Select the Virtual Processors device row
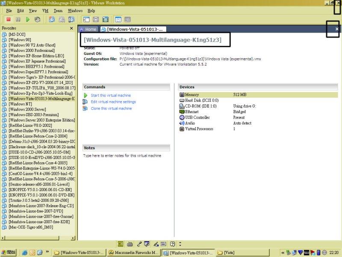 tap(196, 129)
